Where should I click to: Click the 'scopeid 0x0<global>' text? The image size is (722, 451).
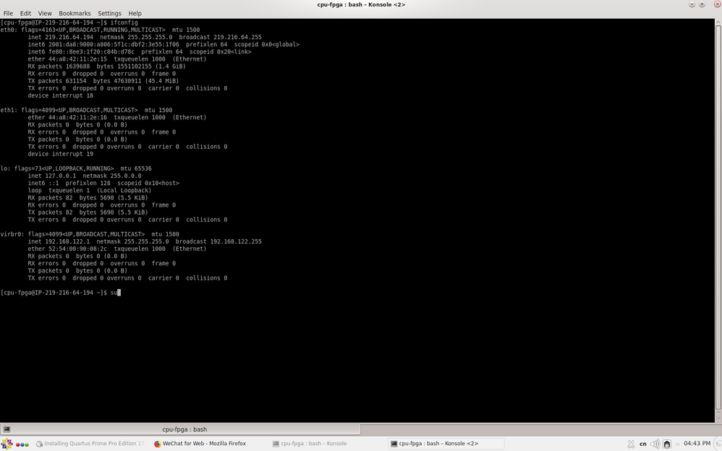tap(267, 45)
